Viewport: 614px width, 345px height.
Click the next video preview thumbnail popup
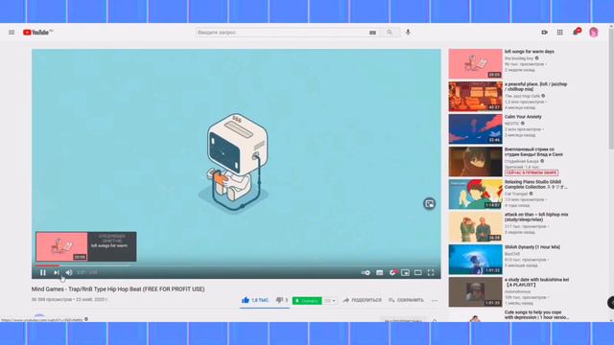click(x=86, y=246)
